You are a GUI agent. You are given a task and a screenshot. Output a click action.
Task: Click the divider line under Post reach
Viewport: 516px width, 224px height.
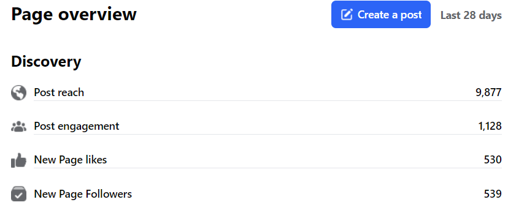(268, 101)
